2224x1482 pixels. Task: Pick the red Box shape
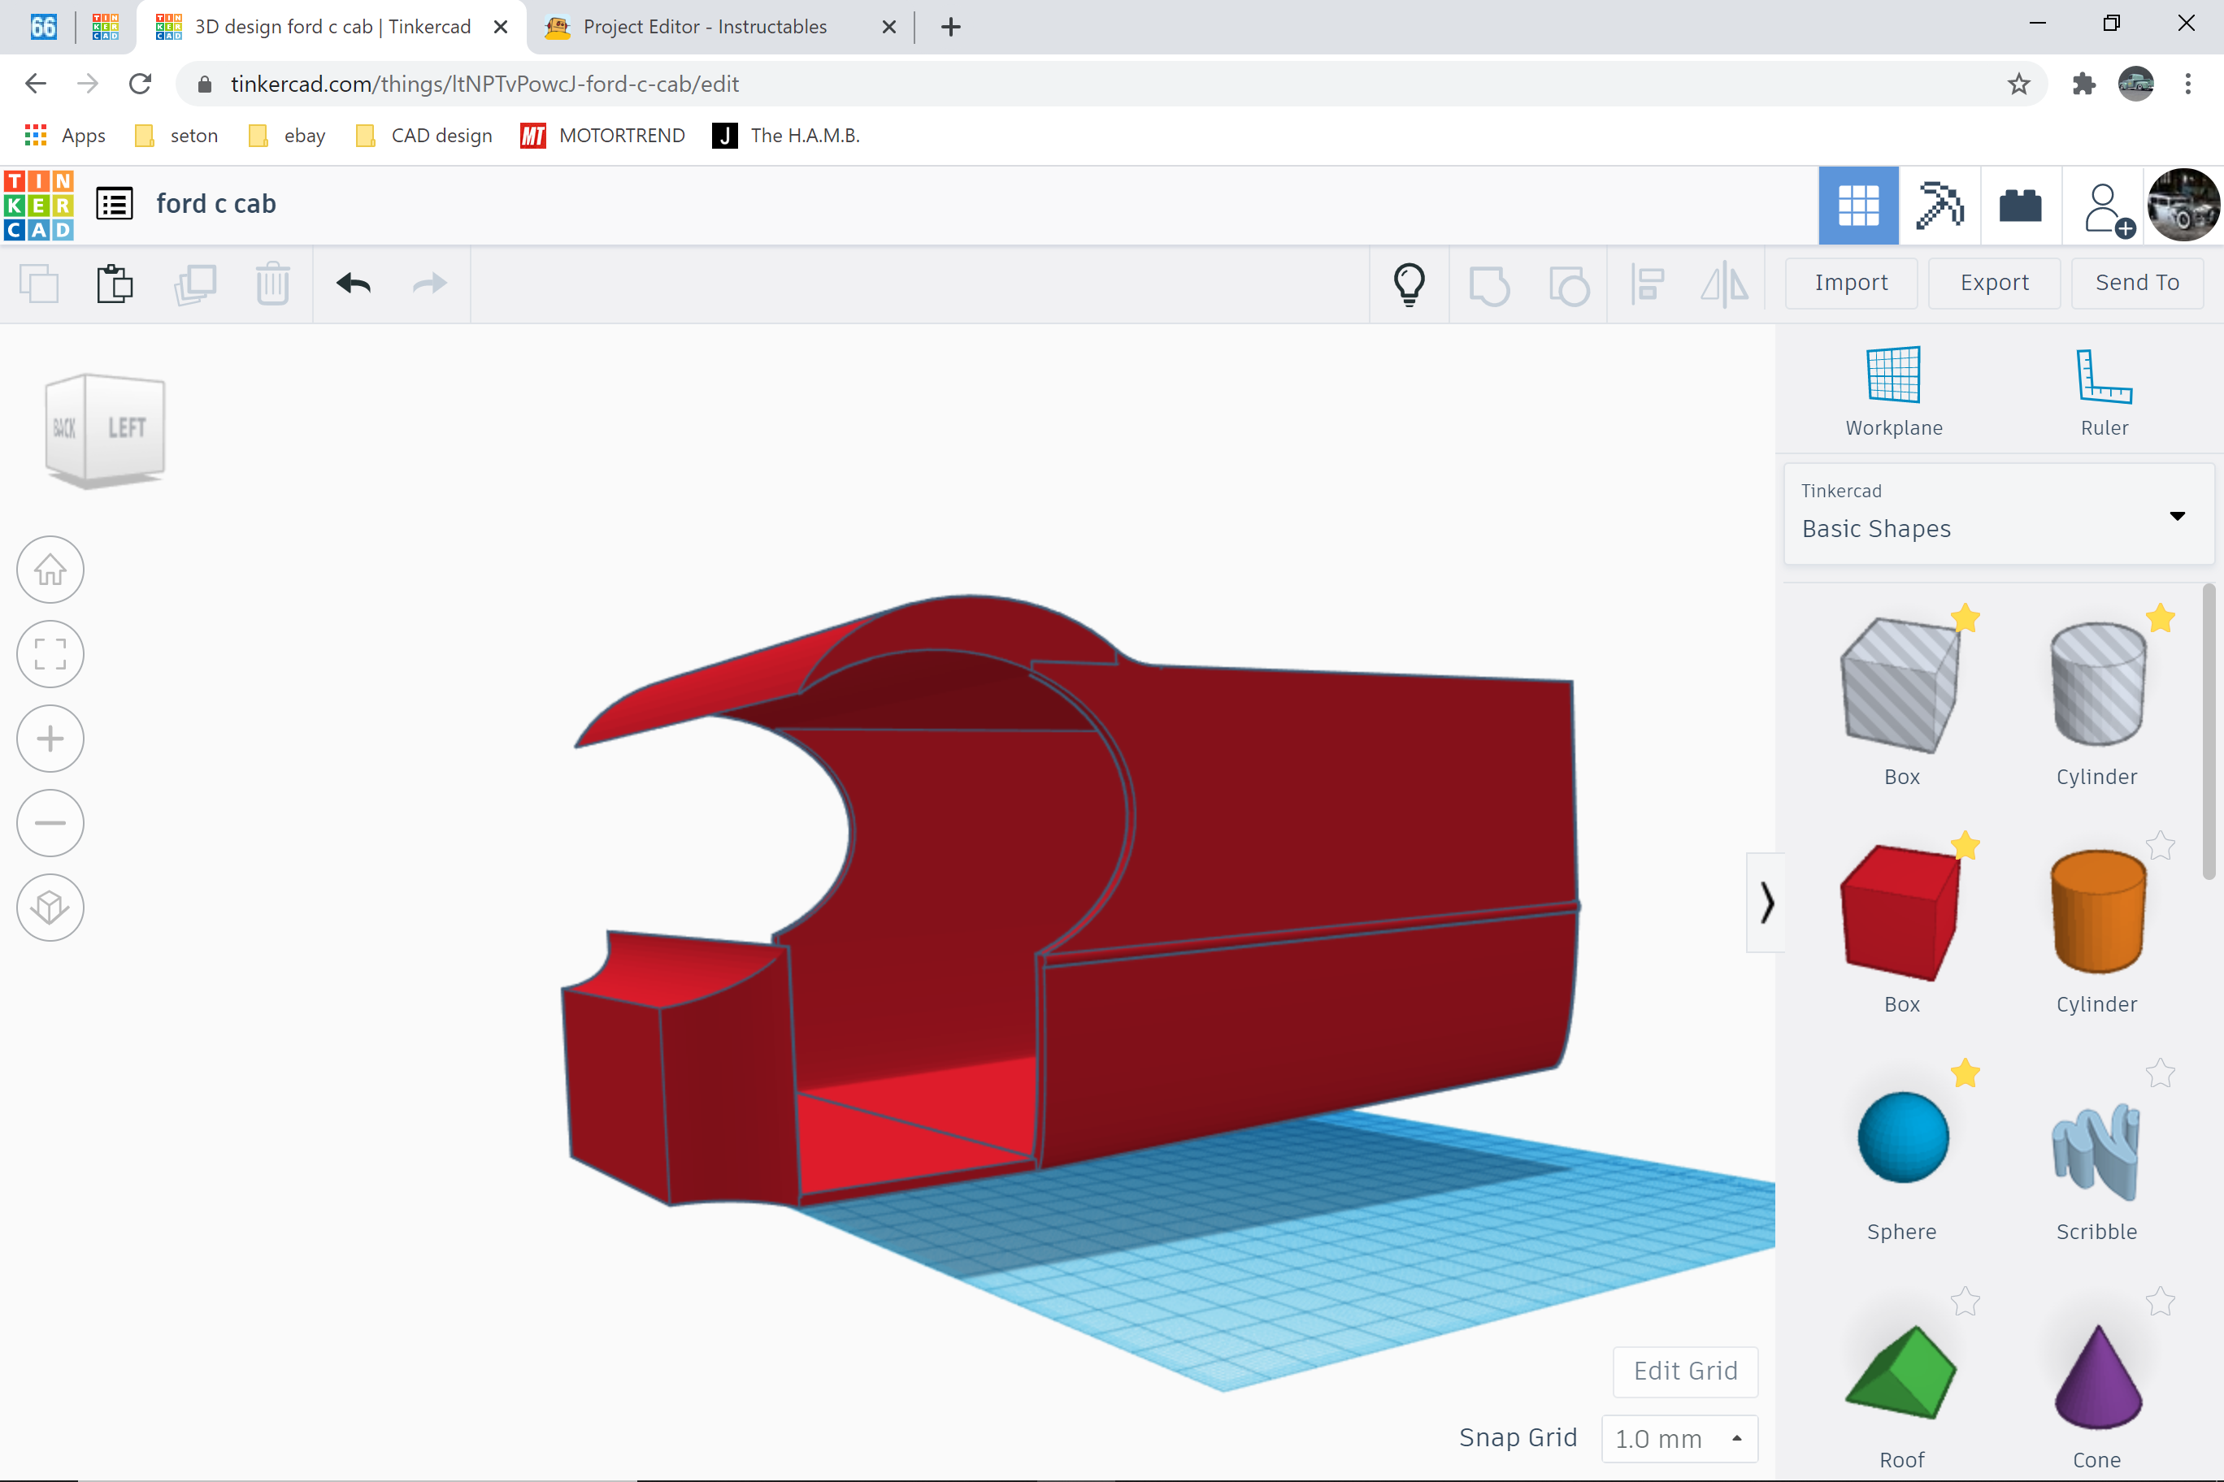(1900, 912)
